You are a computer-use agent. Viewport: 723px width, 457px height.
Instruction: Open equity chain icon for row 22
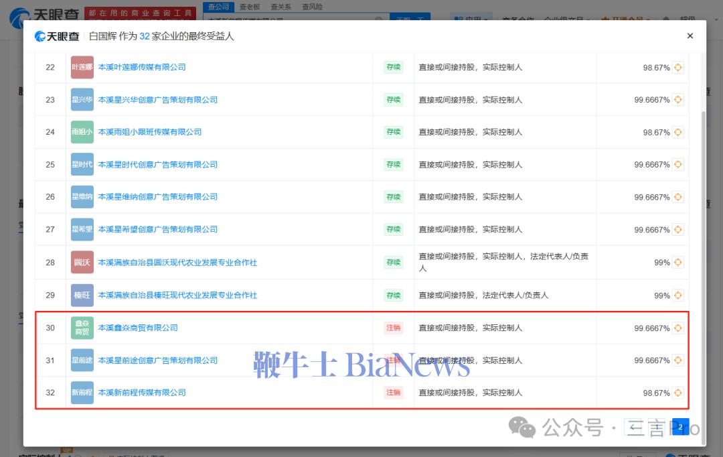677,68
